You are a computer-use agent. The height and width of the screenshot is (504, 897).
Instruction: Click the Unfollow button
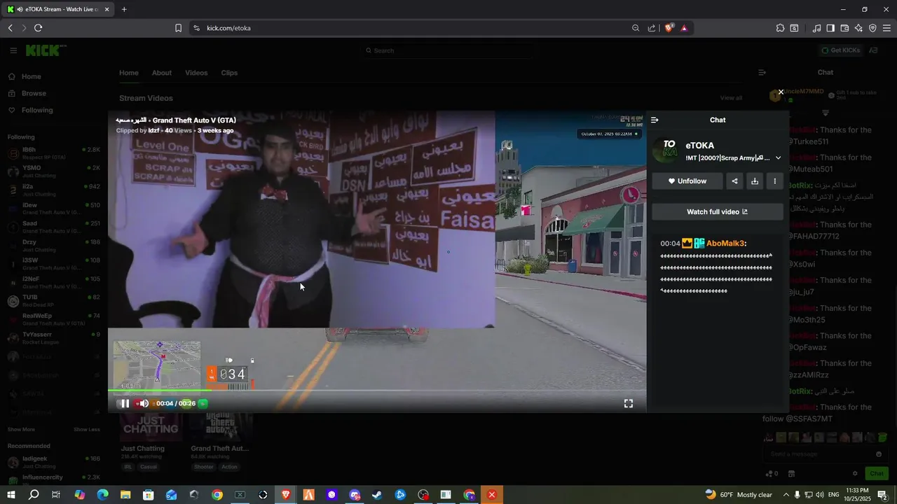(687, 181)
